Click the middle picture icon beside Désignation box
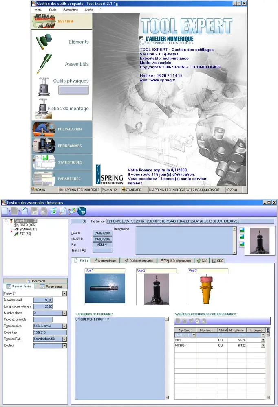Viewport: 278px width, 407px height. click(x=242, y=237)
